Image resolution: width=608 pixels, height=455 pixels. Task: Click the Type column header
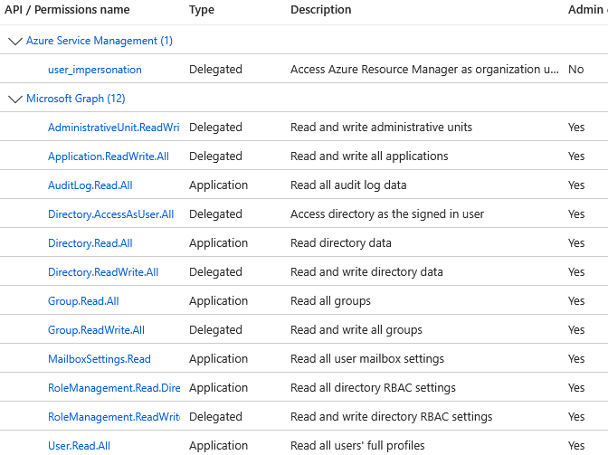click(202, 10)
